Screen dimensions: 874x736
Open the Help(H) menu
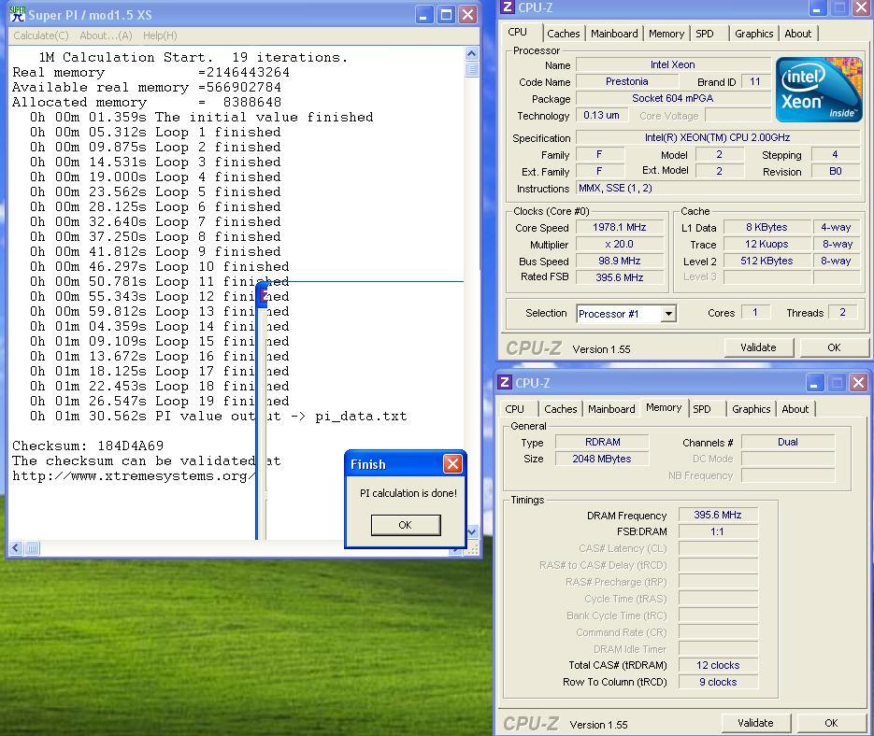(160, 35)
